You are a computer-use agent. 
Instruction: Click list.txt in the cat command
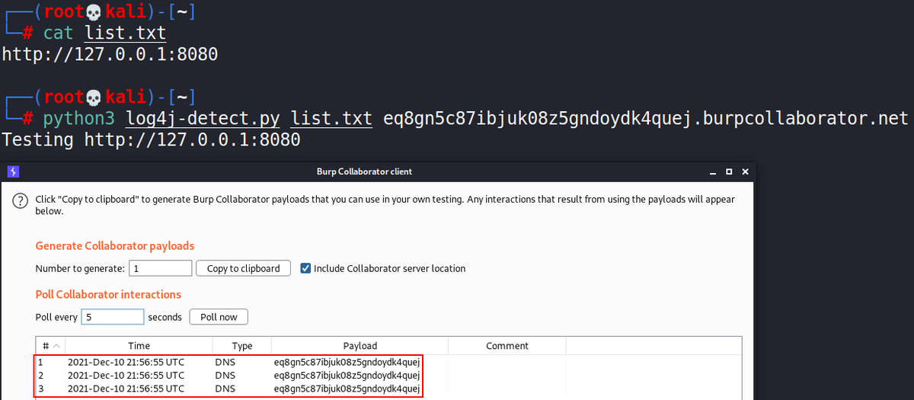coord(125,34)
